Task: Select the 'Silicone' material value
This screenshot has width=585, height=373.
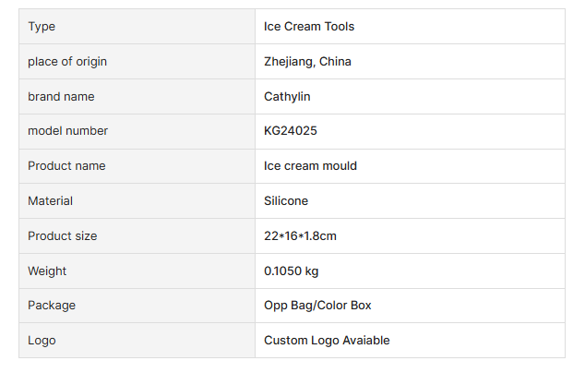Action: coord(286,200)
